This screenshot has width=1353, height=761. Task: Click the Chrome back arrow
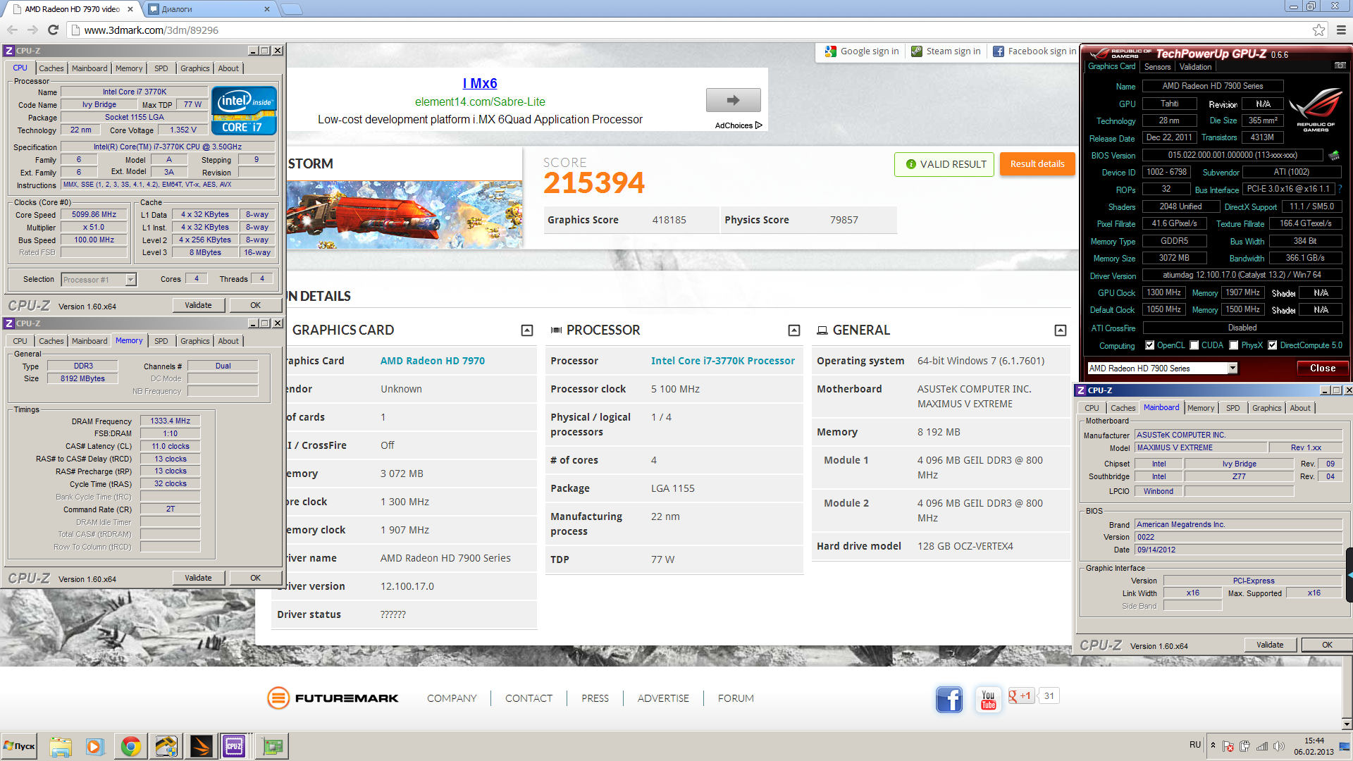point(12,30)
